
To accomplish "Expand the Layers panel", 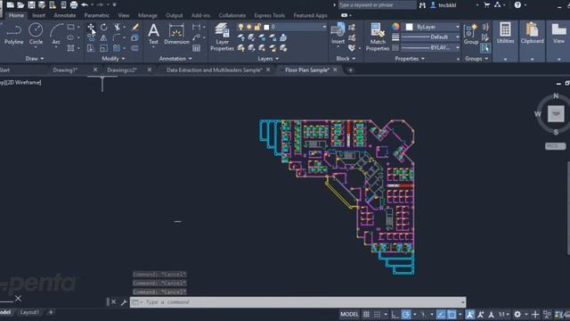I will pos(268,59).
